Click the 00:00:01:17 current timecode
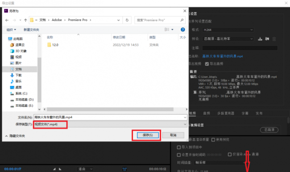Viewport: 290px width, 172px height. click(x=13, y=169)
